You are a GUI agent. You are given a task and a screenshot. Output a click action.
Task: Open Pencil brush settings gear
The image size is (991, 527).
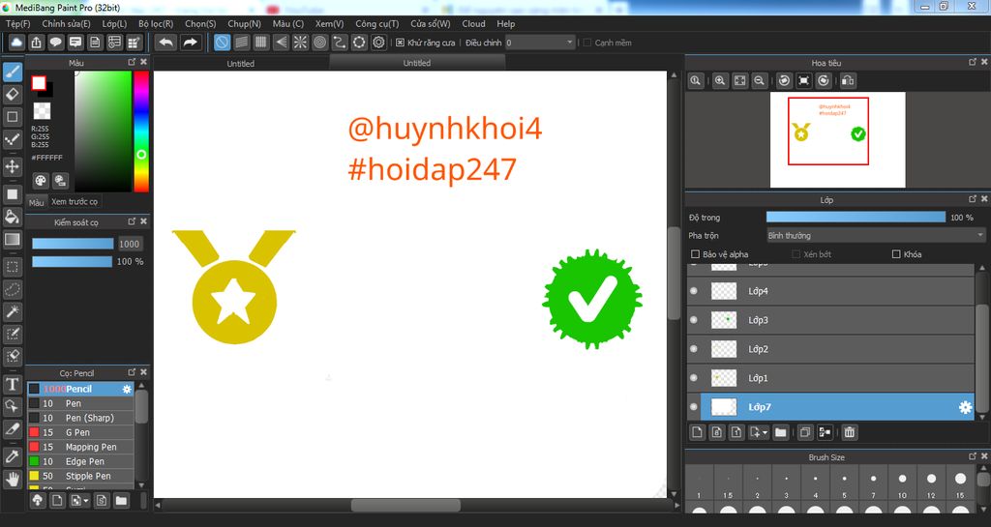click(x=127, y=390)
